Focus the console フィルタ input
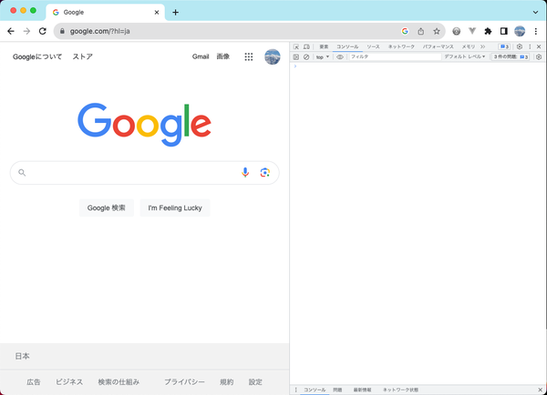The height and width of the screenshot is (395, 547). (395, 56)
